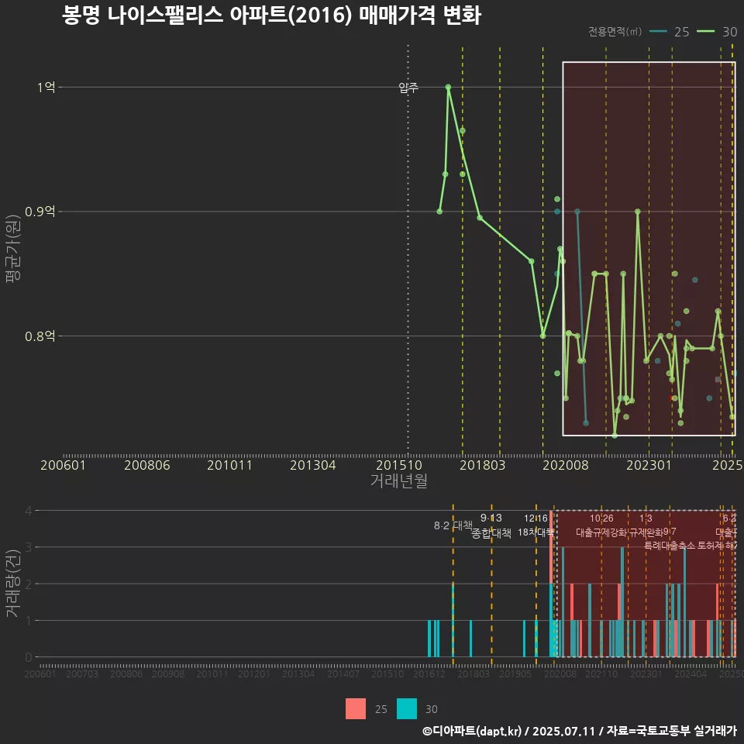Screen dimensions: 744x744
Task: Click the 201612 label on the volume chart
Action: pyautogui.click(x=429, y=673)
